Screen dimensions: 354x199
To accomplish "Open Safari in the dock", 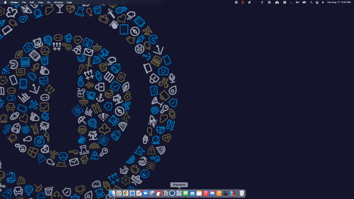I will (x=132, y=193).
